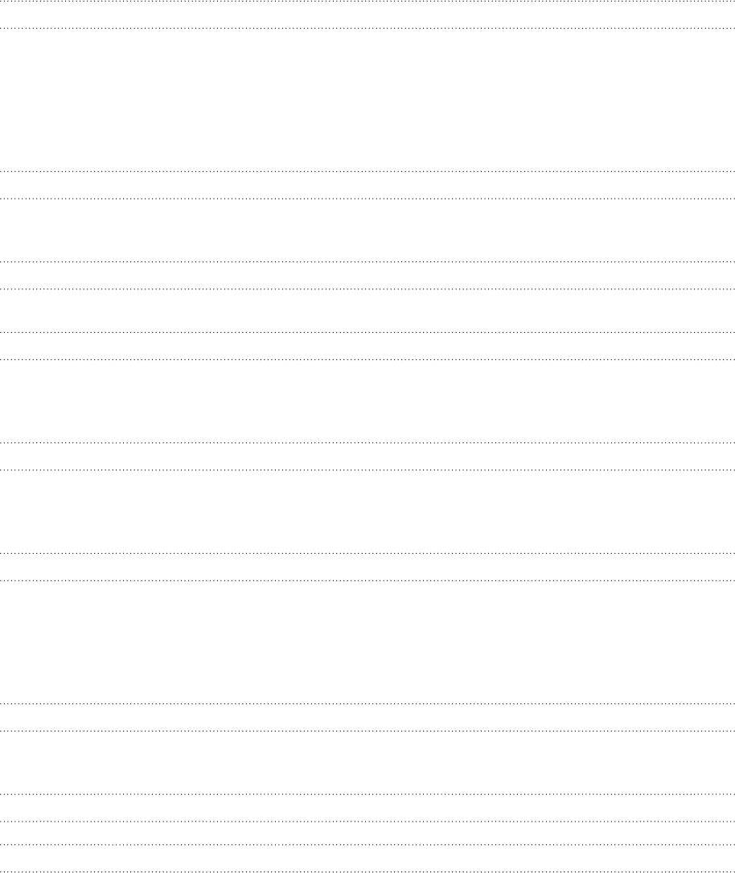This screenshot has height=873, width=735.
Task: Select the twelfth dotted line from top
Action: [x=367, y=580]
